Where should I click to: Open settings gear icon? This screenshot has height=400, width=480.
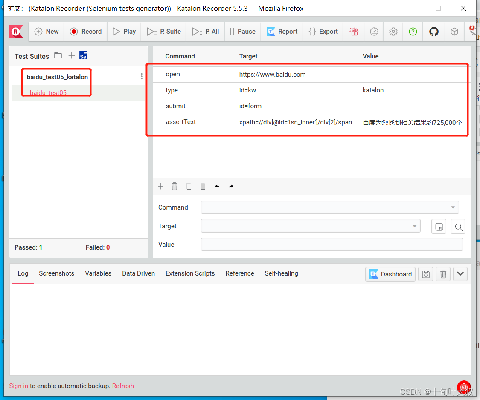pos(393,32)
